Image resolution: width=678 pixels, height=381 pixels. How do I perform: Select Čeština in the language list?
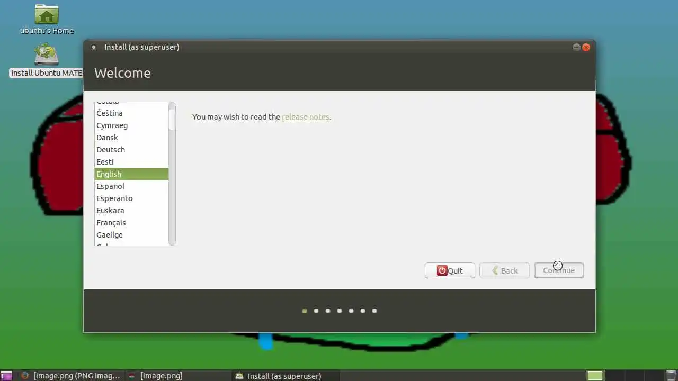point(131,113)
